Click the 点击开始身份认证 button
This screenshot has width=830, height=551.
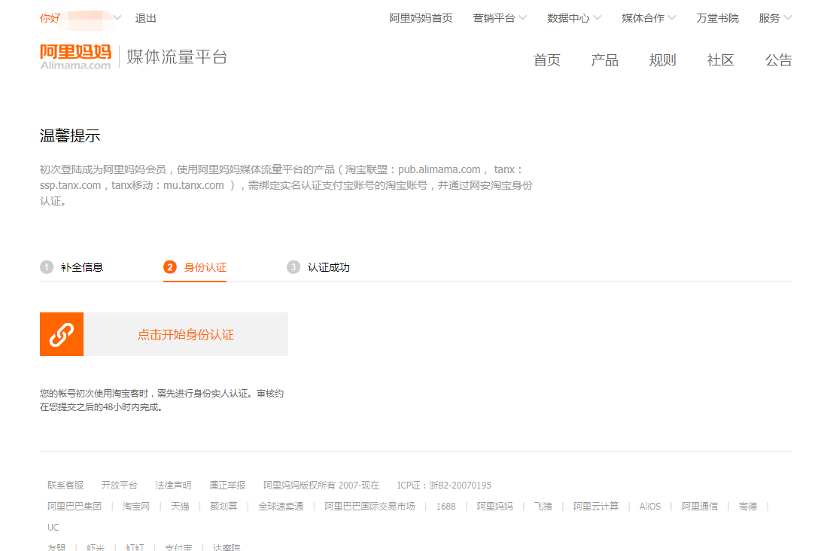(x=185, y=334)
